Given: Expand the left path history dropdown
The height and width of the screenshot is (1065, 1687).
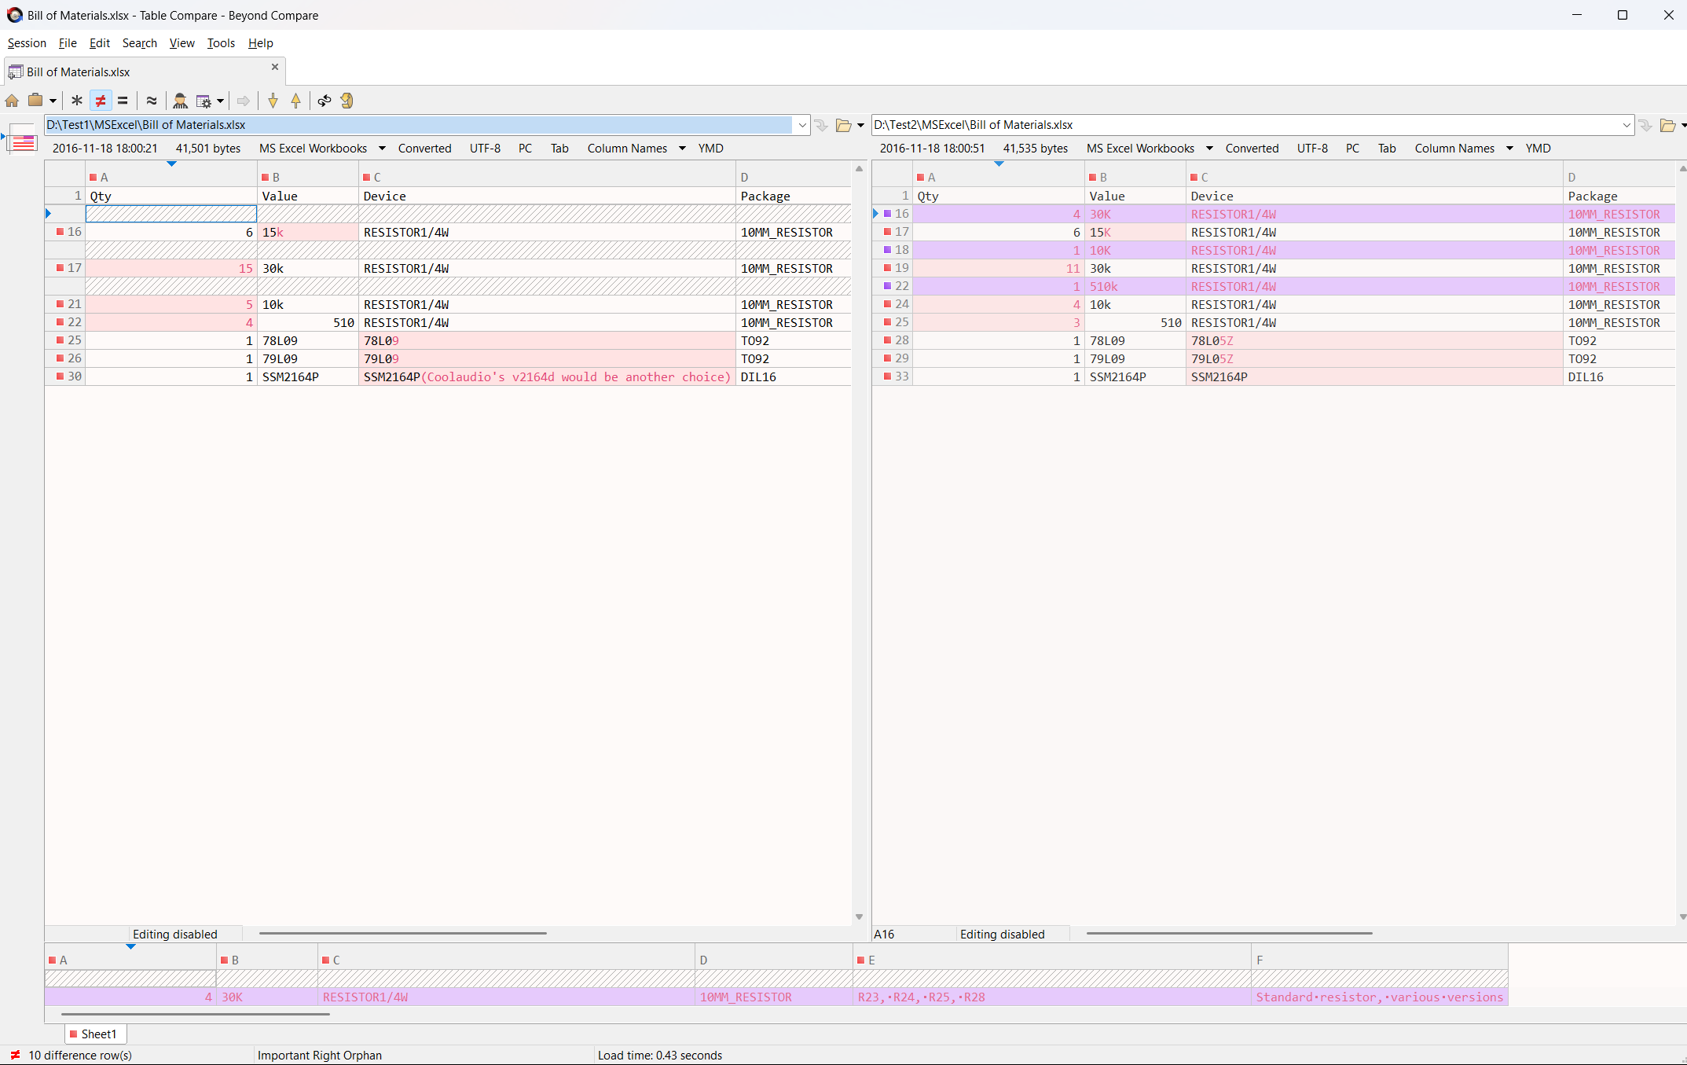Looking at the screenshot, I should click(x=802, y=125).
